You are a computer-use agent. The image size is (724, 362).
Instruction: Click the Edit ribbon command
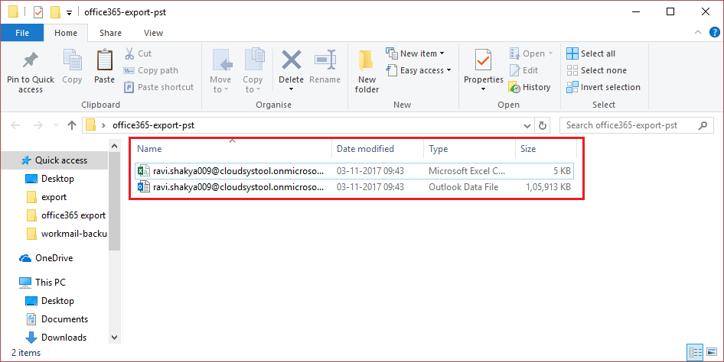click(x=524, y=70)
